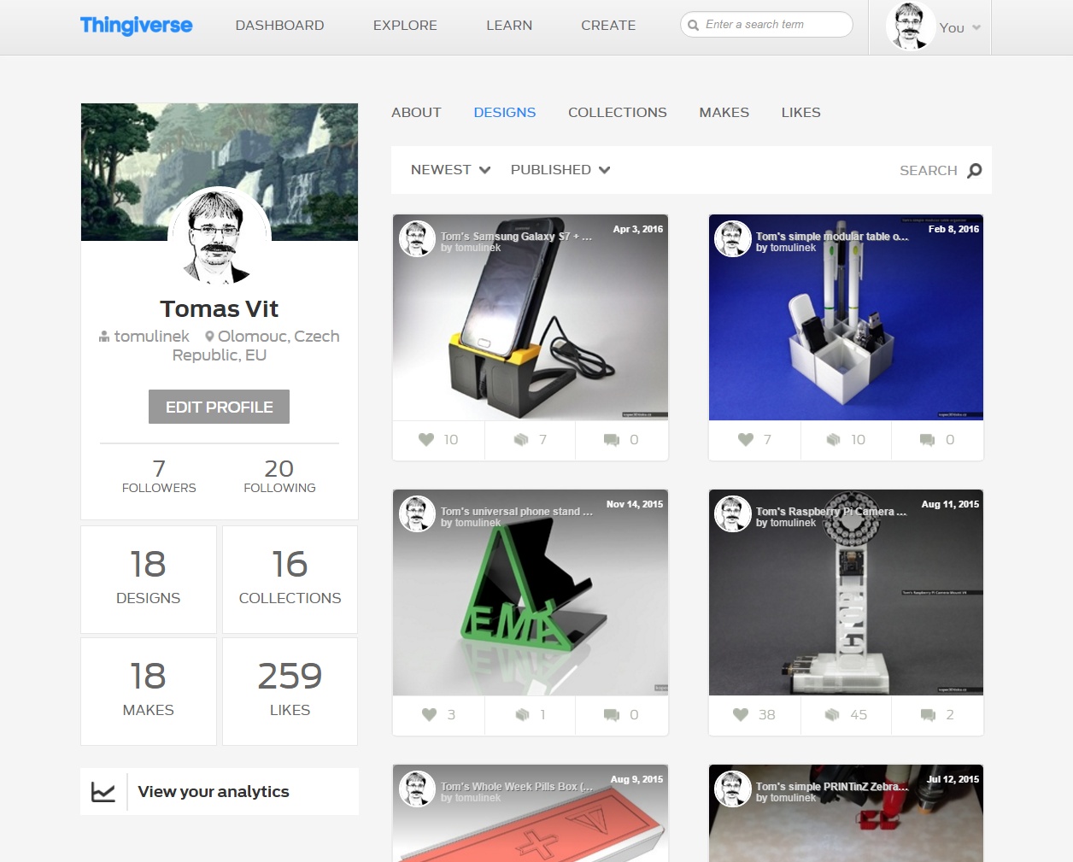
Task: Like the universal phone stand design heart
Action: 430,714
